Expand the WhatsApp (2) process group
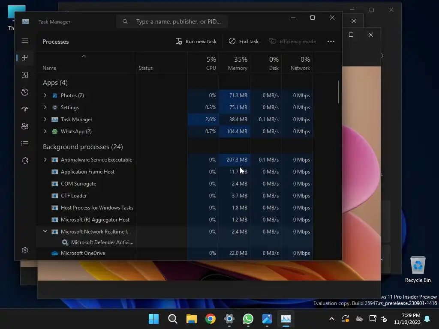 pyautogui.click(x=45, y=132)
